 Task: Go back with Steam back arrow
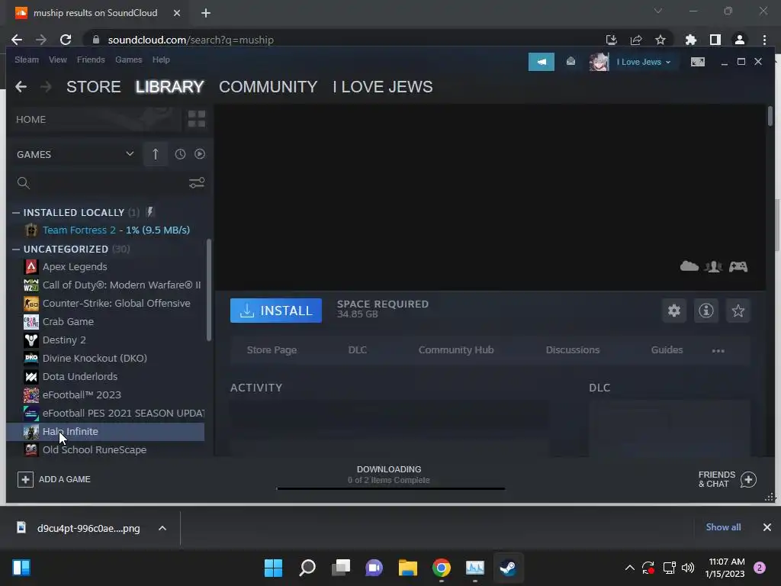point(21,87)
